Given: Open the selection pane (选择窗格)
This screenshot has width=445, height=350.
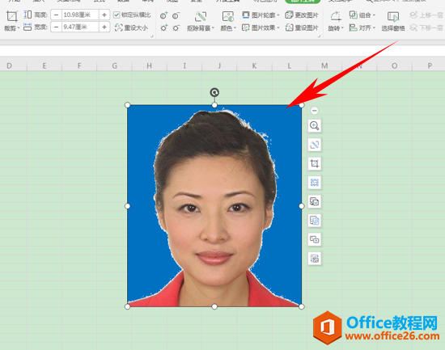Looking at the screenshot, I should [x=393, y=21].
